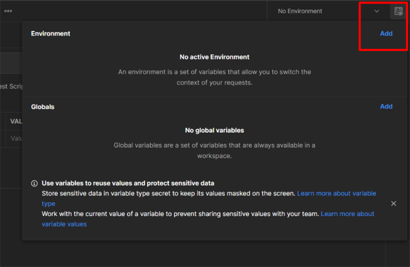410x267 pixels.
Task: Click the Globals section heading
Action: tap(43, 106)
